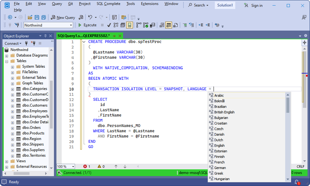Collapse CREATE PROCEDURE code block
The height and width of the screenshot is (186, 310).
tap(84, 42)
